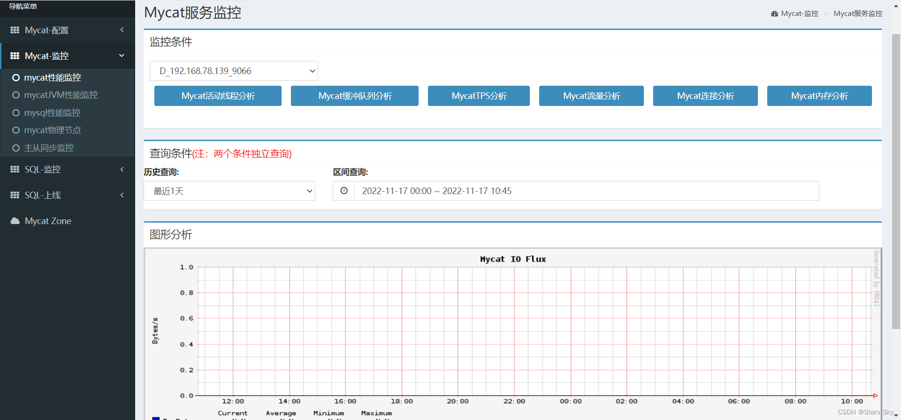Click the 导航菜单 sidebar header text
The height and width of the screenshot is (420, 901).
click(x=23, y=6)
